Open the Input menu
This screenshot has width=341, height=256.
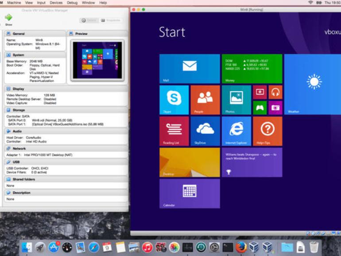point(41,3)
